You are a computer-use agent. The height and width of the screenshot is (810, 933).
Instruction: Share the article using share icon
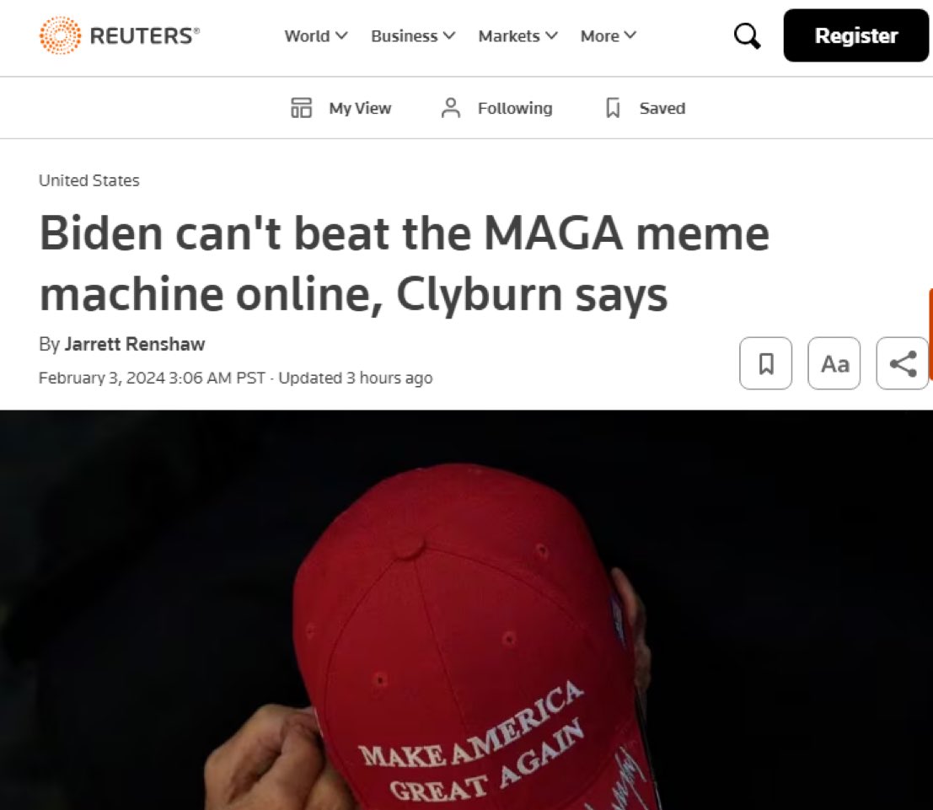tap(903, 363)
